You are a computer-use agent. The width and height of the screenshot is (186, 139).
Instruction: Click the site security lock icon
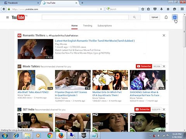9,9
